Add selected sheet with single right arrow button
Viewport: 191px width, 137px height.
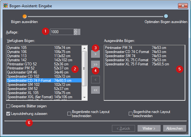(x=95, y=54)
